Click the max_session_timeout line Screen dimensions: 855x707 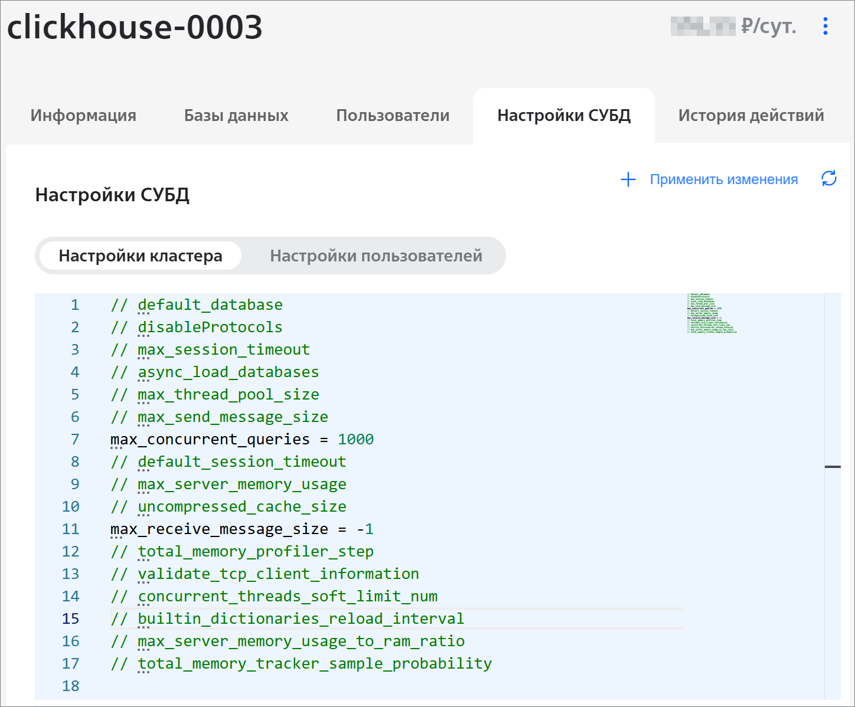click(x=210, y=350)
